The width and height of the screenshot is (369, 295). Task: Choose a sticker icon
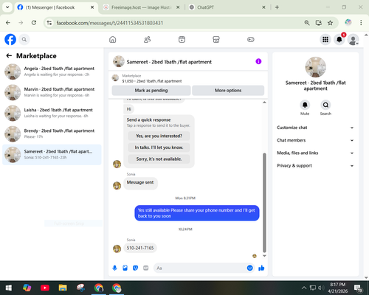pos(135,268)
